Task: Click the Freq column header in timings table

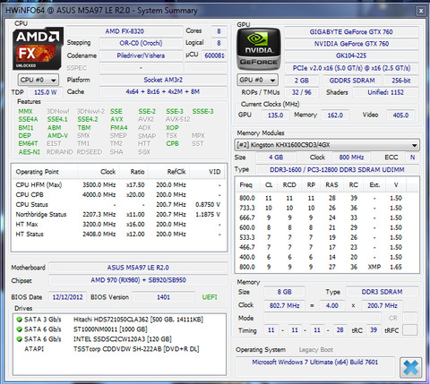Action: click(247, 185)
